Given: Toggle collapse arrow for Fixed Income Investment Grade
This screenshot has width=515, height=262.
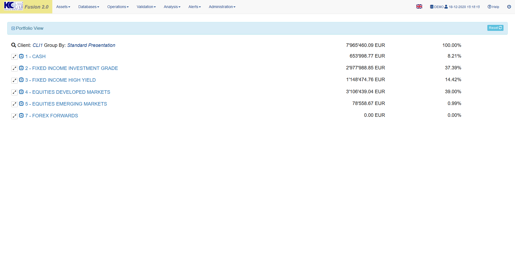Looking at the screenshot, I should 21,68.
